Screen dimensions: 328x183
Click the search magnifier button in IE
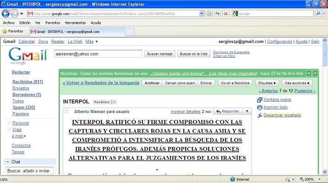coord(318,14)
